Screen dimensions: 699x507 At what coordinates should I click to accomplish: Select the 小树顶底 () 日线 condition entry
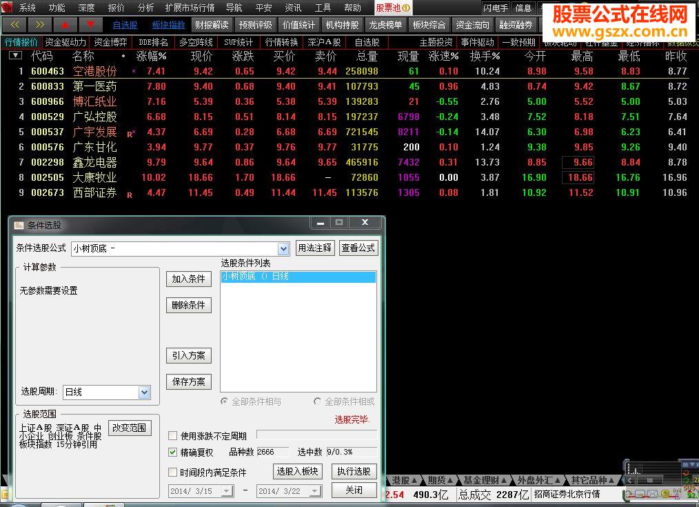point(298,277)
